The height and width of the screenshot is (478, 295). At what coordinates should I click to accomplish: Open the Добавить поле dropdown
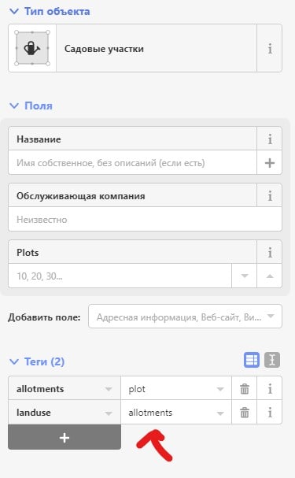(x=185, y=317)
